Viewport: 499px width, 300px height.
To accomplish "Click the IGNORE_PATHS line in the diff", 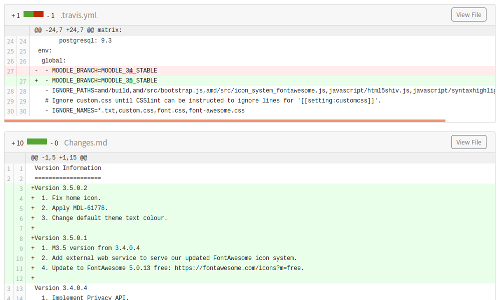I will pos(262,90).
